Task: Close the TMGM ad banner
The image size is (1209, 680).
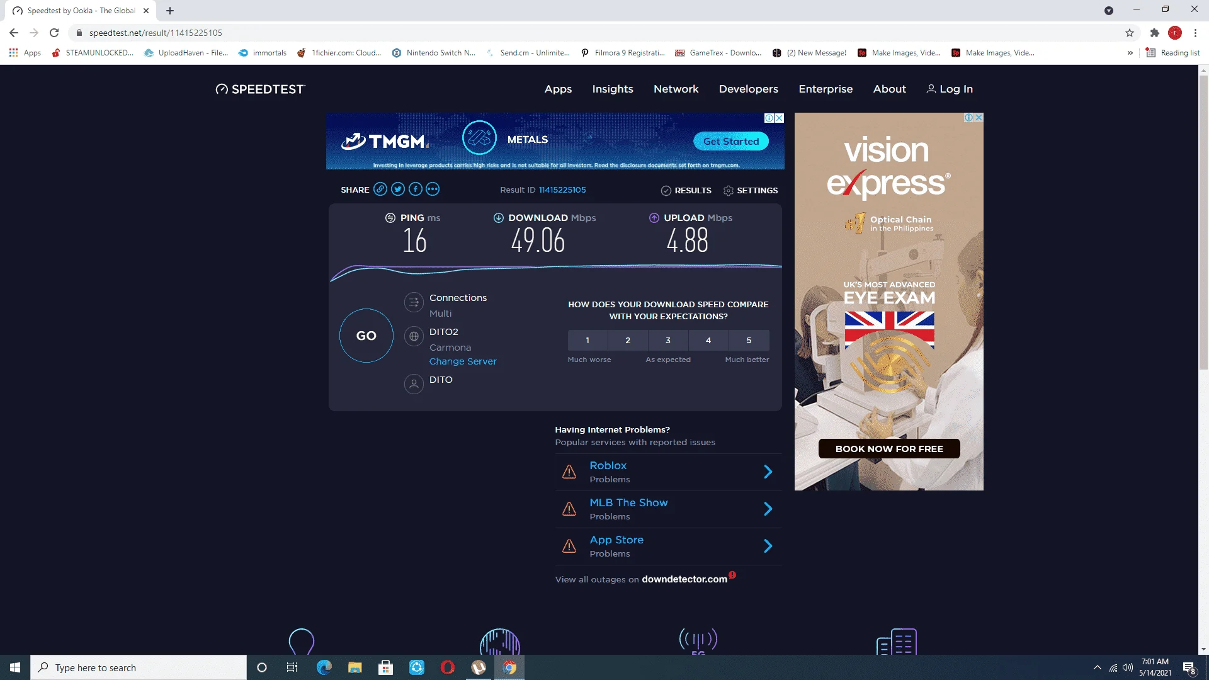Action: tap(780, 118)
